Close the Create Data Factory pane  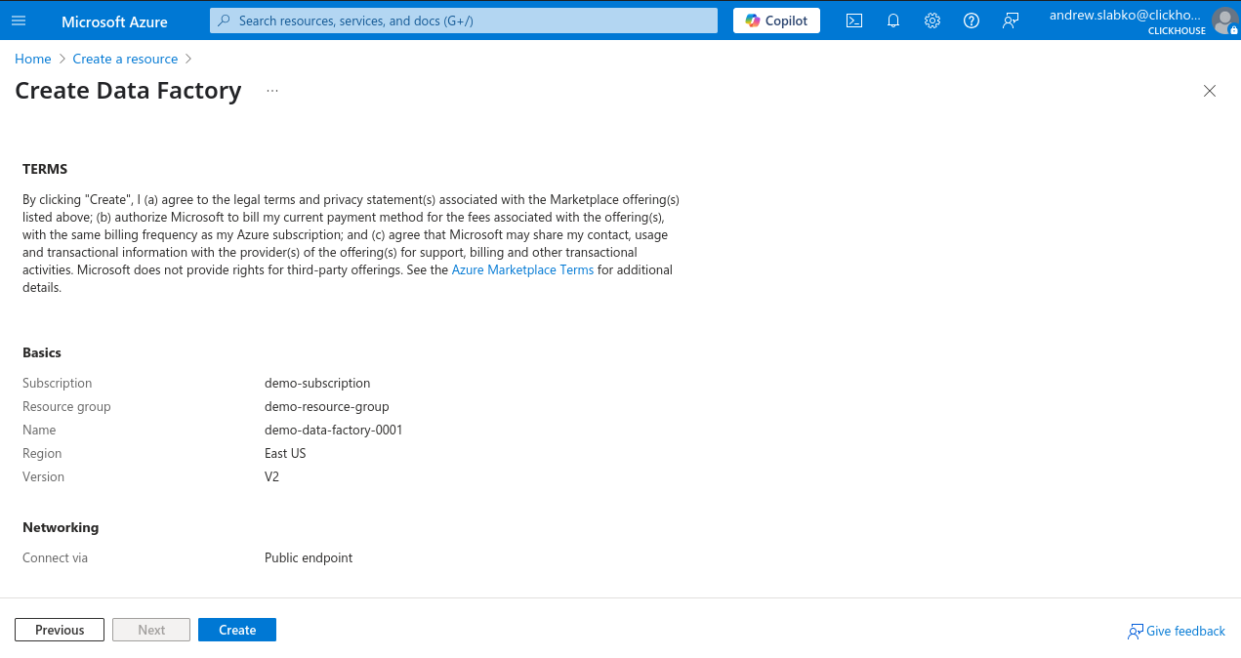click(1210, 91)
